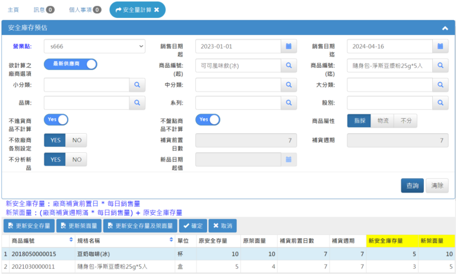Screen dimensions: 456x274
Task: Click 商品編號(起) field 可可風味飲(冰)
Action: tap(238, 65)
